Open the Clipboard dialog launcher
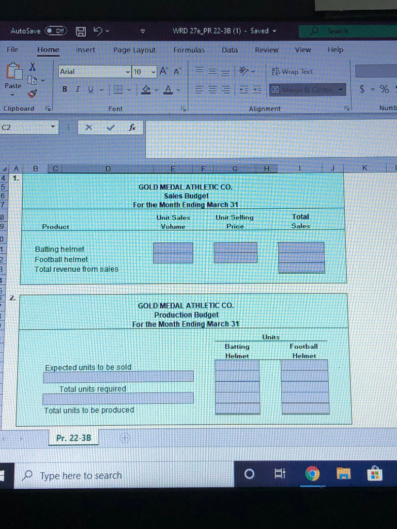The image size is (397, 529). point(48,108)
